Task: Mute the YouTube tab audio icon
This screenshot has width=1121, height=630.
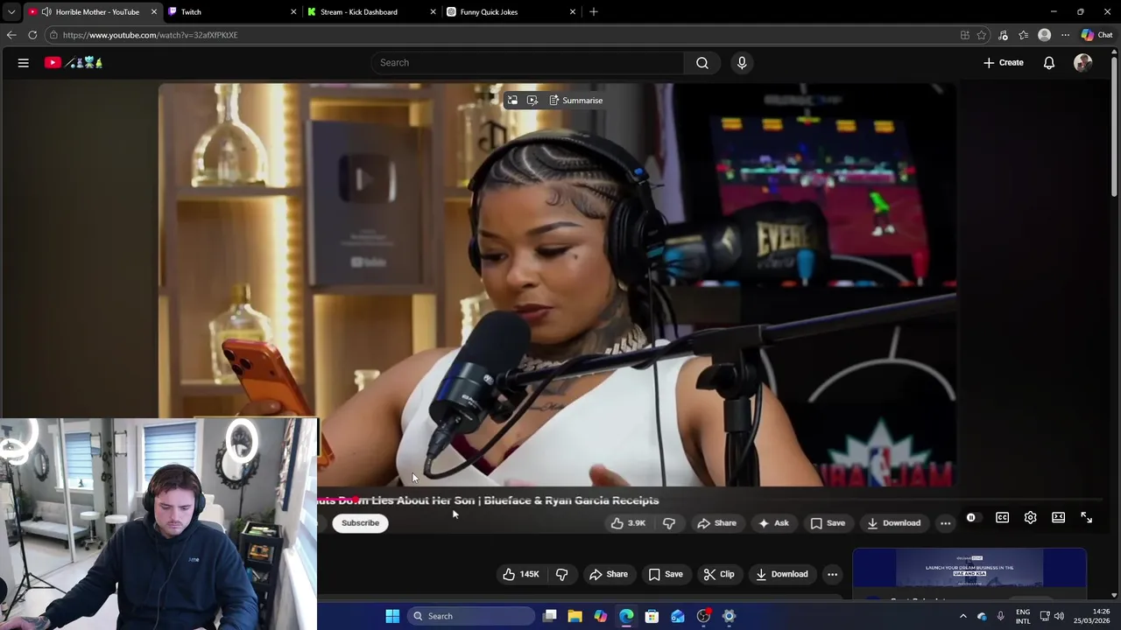Action: coord(46,12)
